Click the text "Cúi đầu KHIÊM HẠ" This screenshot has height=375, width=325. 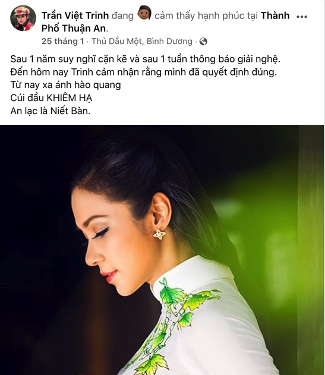pos(51,98)
